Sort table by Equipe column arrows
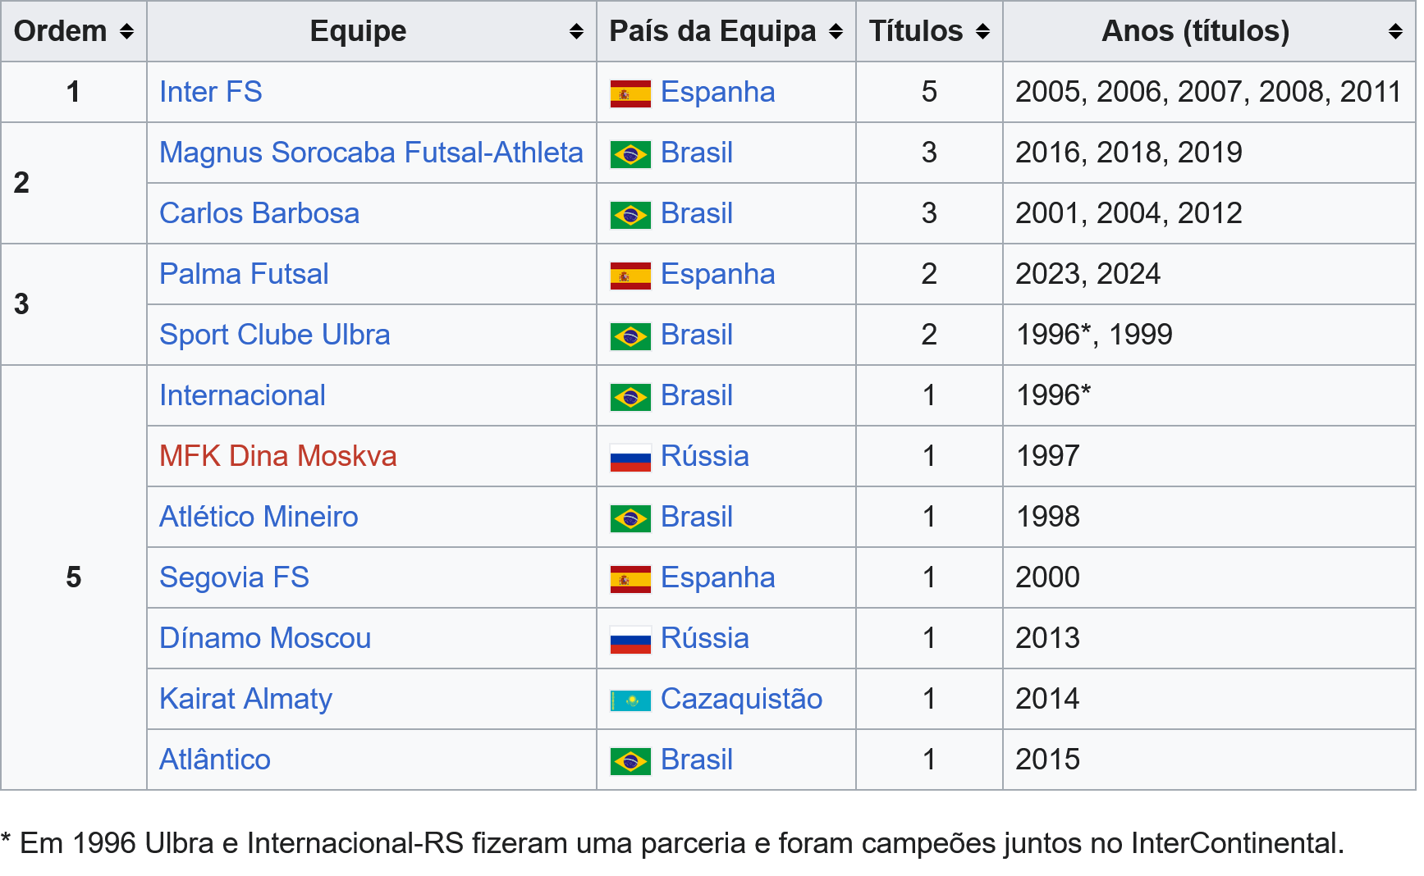This screenshot has width=1424, height=876. [x=576, y=31]
